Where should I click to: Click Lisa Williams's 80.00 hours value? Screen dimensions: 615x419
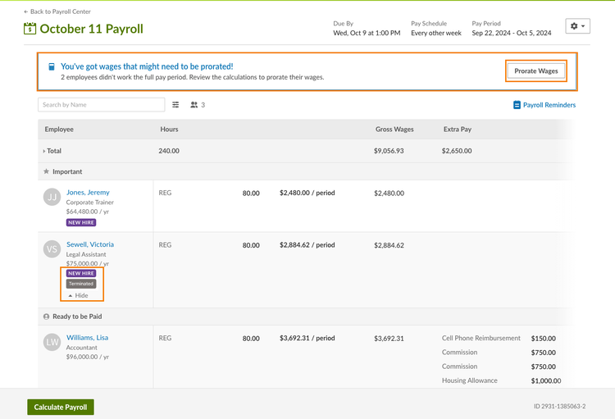click(x=251, y=338)
